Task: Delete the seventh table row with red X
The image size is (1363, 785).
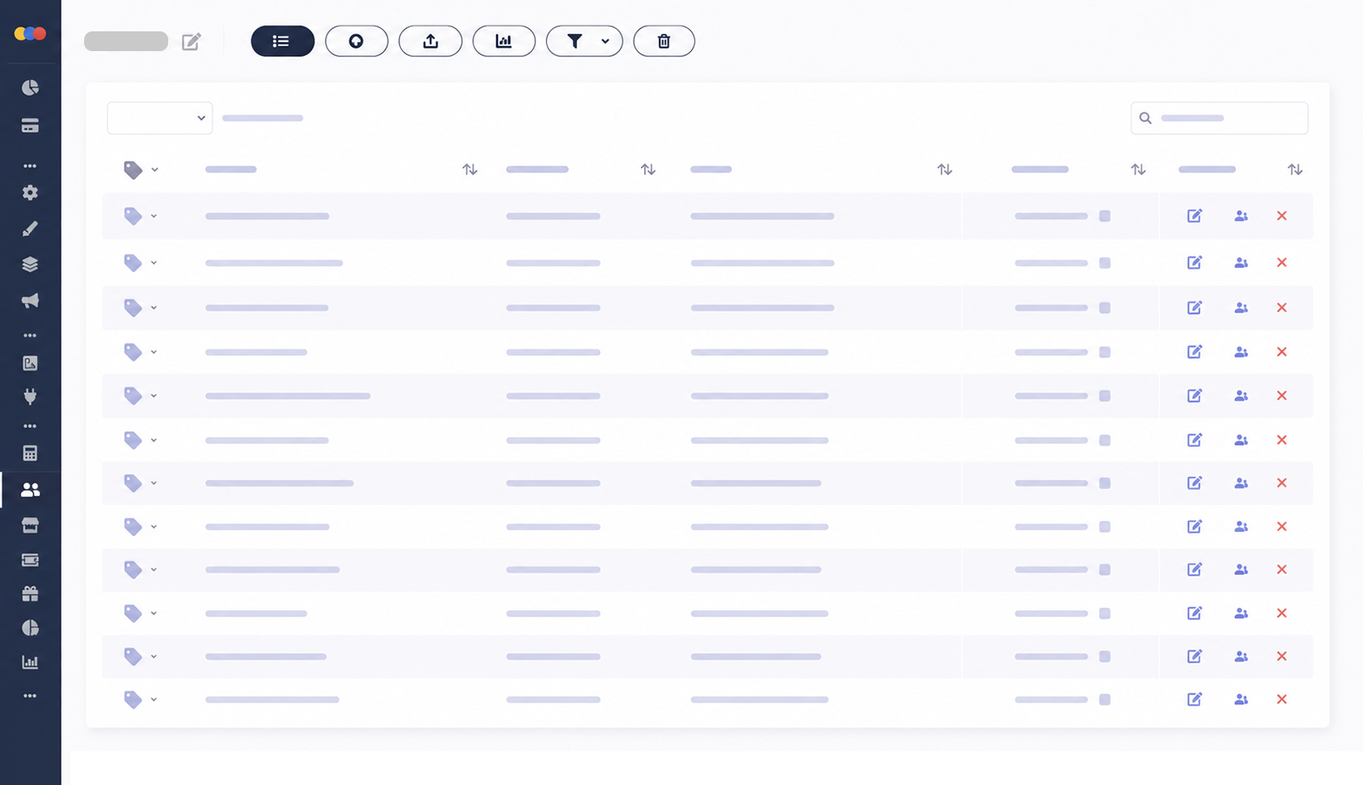Action: tap(1282, 483)
